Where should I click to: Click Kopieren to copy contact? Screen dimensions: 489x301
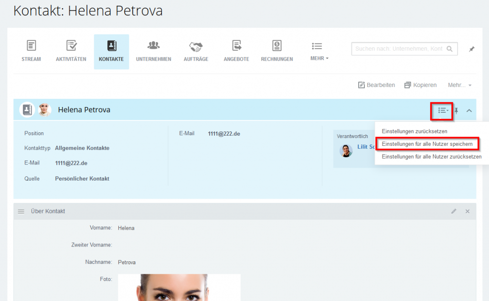click(420, 85)
